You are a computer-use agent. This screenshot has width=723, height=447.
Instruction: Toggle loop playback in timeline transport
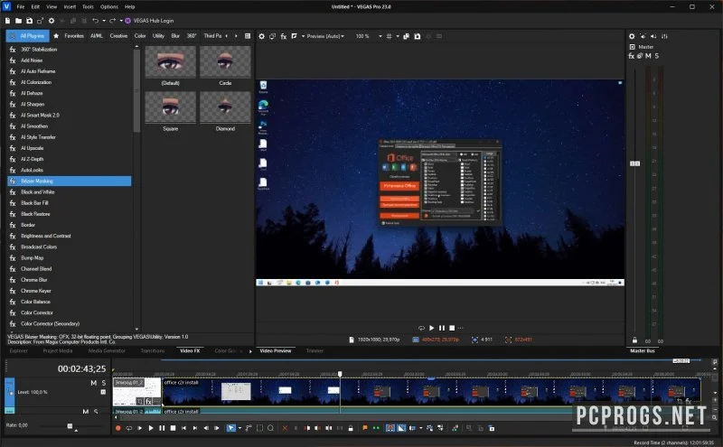[128, 428]
